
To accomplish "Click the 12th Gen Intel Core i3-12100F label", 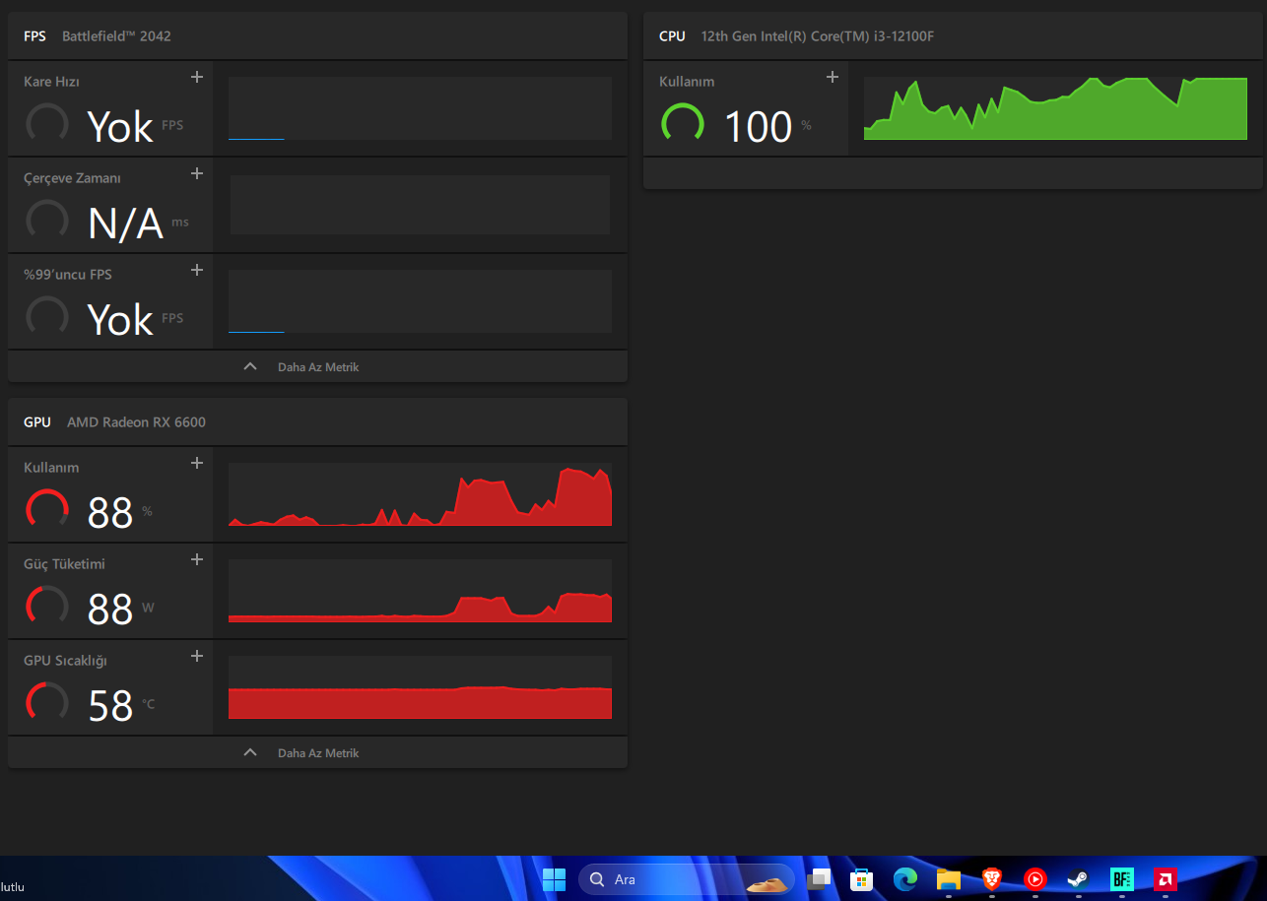I will pyautogui.click(x=818, y=36).
